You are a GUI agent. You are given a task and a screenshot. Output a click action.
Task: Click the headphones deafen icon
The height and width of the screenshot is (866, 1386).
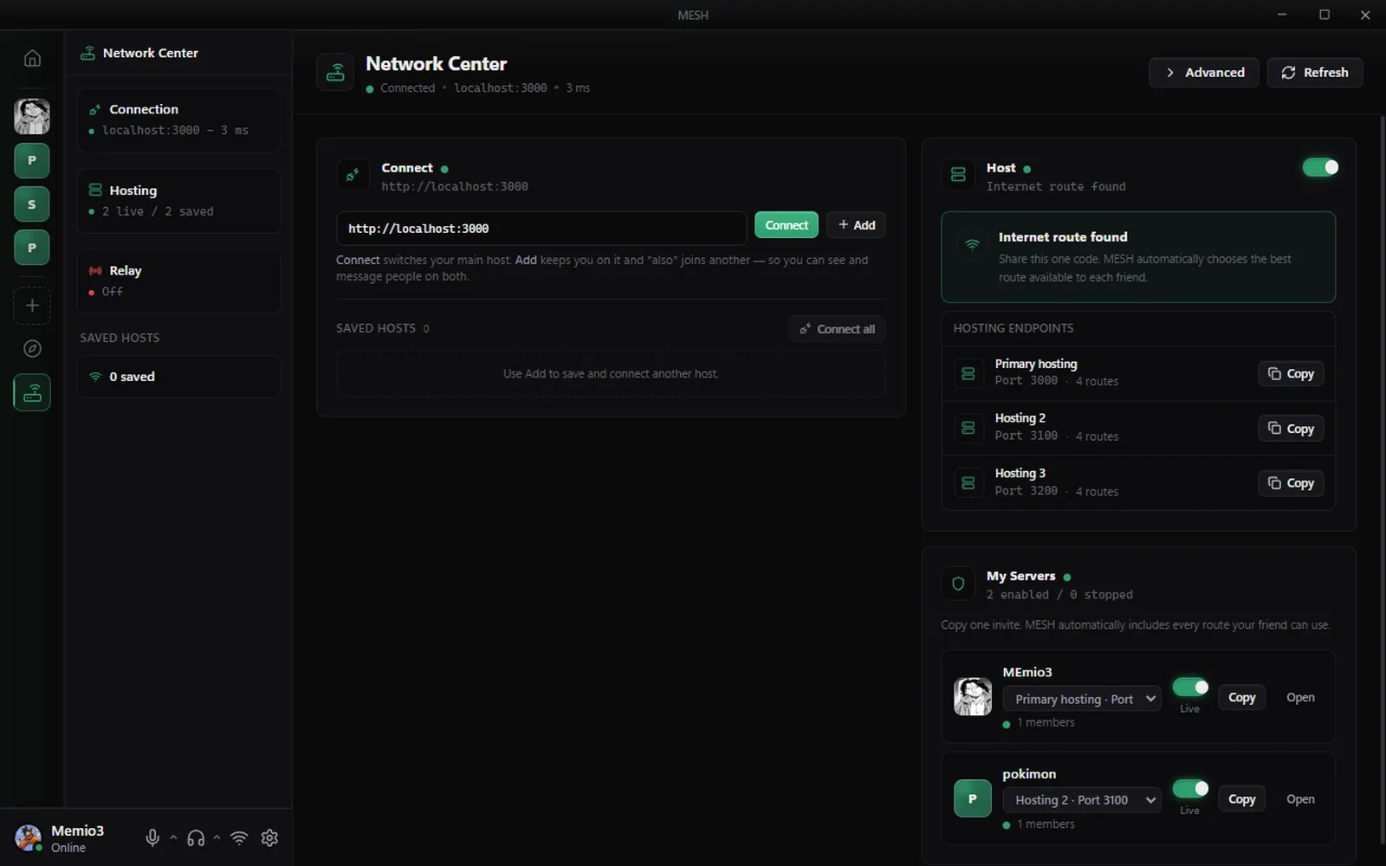(x=196, y=837)
